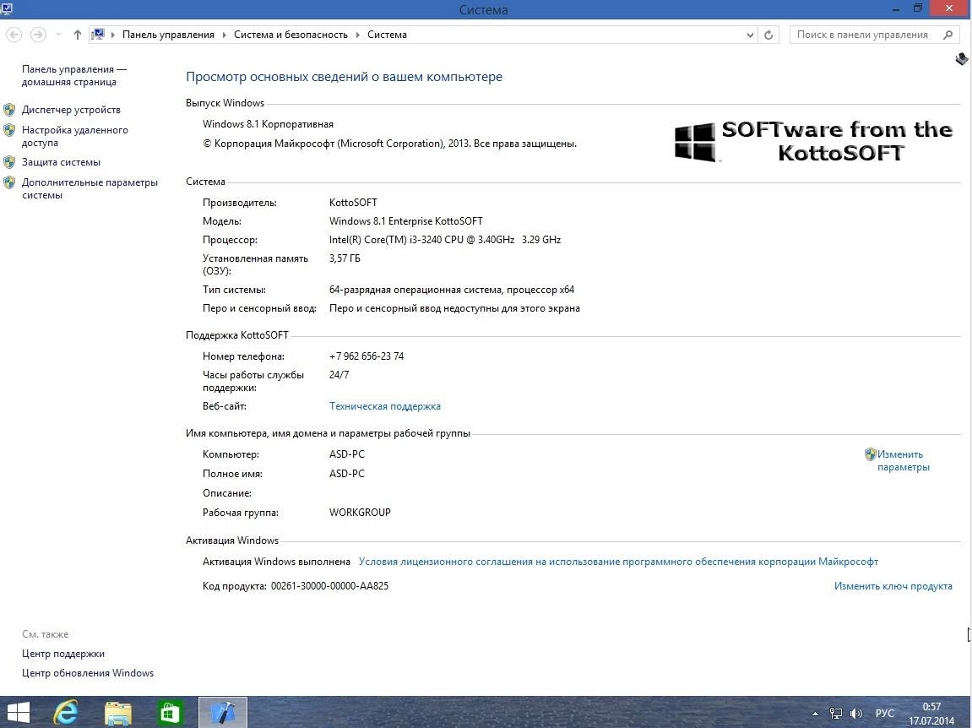Open Панель управления breadcrumb
The image size is (972, 728).
click(168, 35)
